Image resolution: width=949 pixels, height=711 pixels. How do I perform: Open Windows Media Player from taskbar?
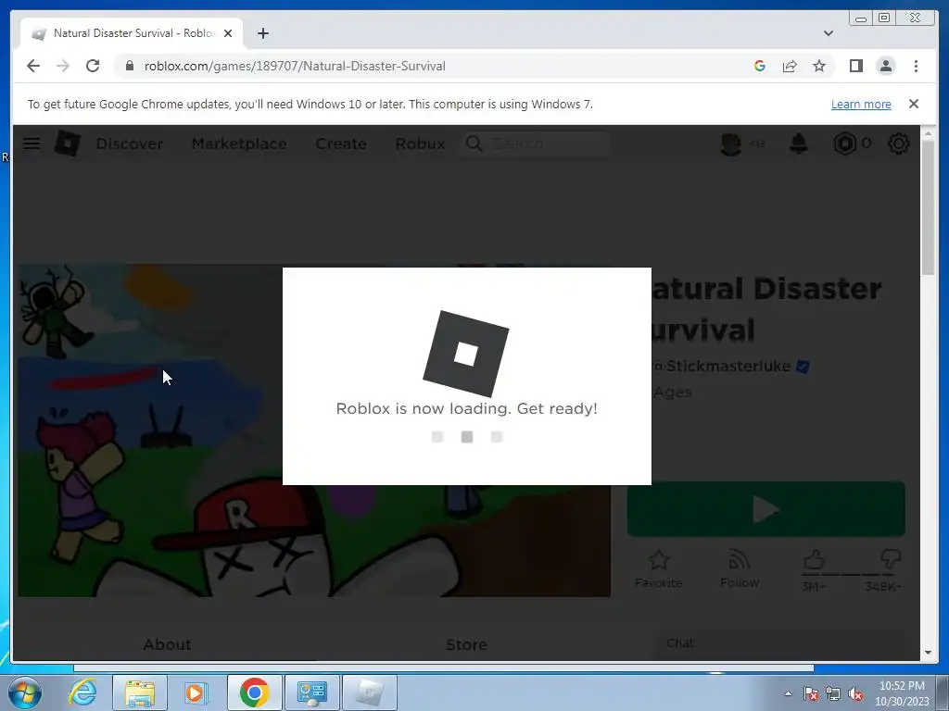click(x=196, y=692)
